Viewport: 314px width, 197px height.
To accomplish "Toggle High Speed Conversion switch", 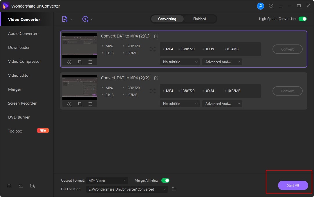I will click(x=303, y=19).
